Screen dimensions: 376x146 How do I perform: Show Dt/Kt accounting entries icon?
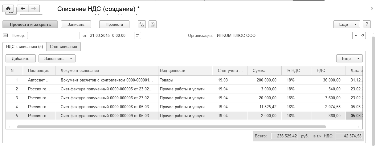coord(141,25)
